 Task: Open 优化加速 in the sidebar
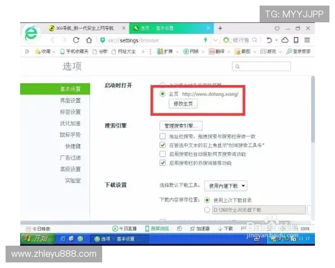(x=70, y=123)
